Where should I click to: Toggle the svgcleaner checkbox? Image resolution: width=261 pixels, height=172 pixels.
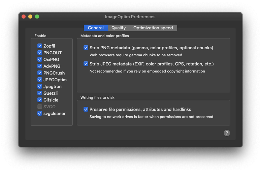coord(40,113)
